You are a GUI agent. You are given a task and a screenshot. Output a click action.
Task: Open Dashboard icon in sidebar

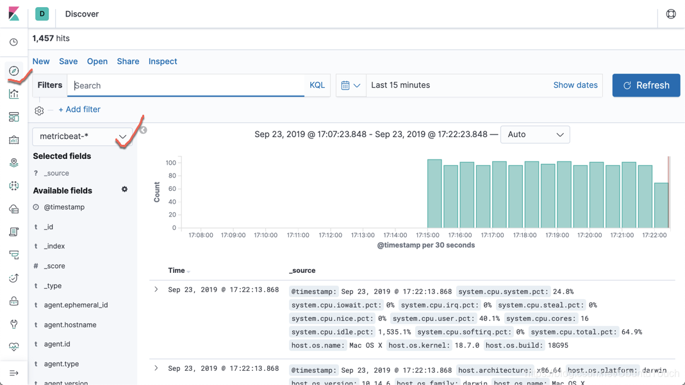click(14, 117)
